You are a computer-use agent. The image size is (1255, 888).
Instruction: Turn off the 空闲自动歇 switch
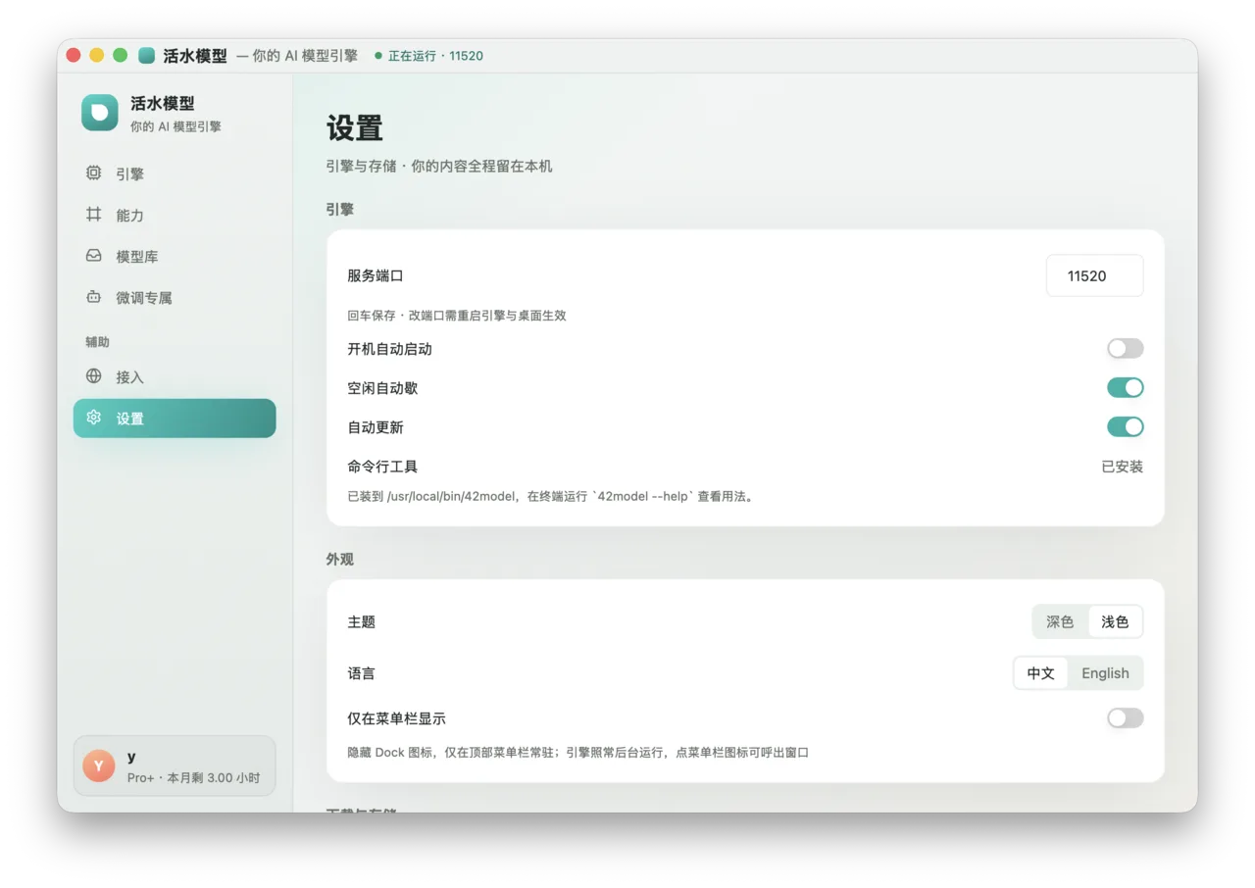point(1126,387)
